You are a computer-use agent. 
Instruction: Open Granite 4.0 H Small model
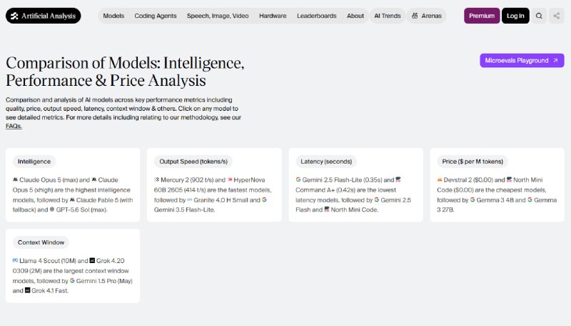tap(221, 200)
